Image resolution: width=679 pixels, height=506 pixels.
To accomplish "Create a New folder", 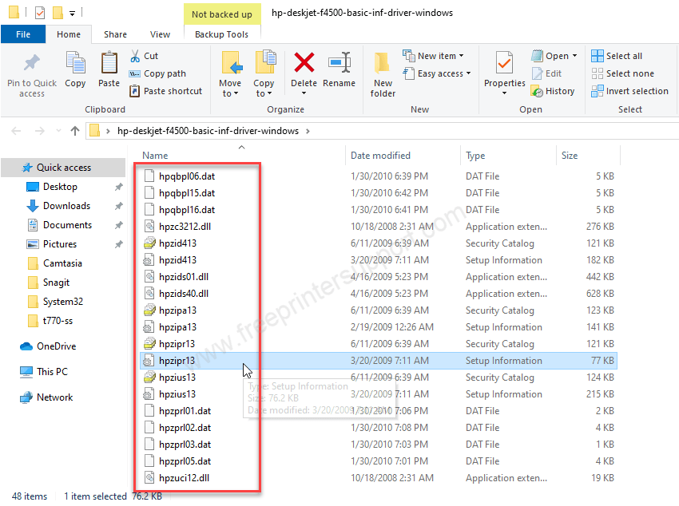I will [383, 75].
